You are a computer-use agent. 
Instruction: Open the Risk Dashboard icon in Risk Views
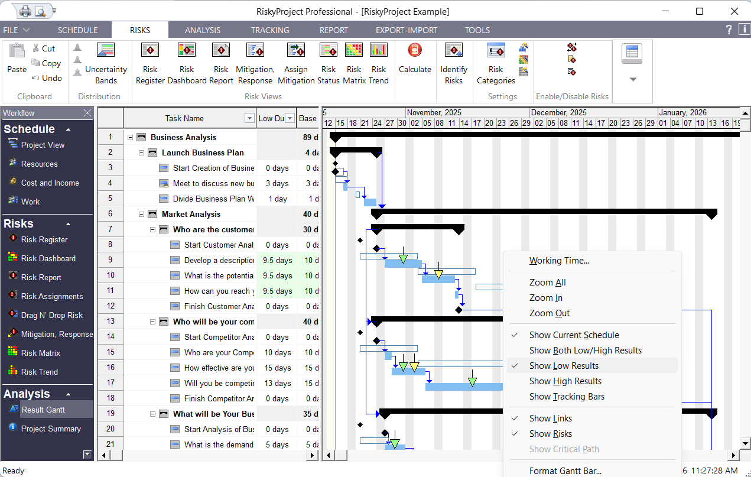pyautogui.click(x=187, y=61)
